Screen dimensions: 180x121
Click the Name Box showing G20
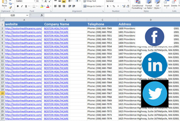coord(13,15)
